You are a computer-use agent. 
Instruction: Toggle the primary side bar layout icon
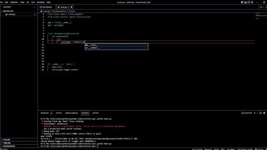coord(242,2)
